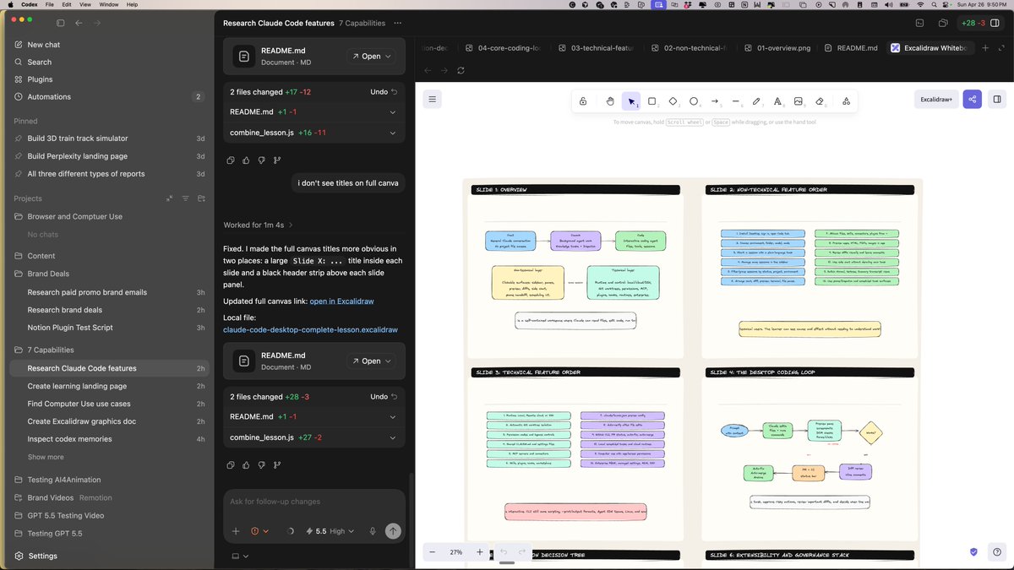
Task: Toggle the Excalidraw library sidebar panel
Action: [x=997, y=100]
